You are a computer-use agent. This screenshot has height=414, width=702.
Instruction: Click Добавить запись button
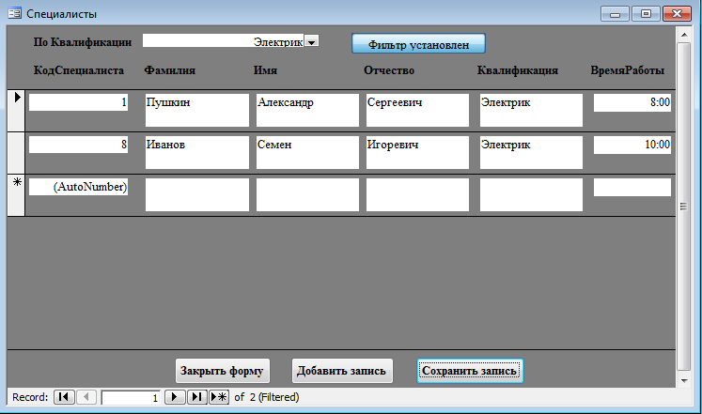tap(342, 371)
